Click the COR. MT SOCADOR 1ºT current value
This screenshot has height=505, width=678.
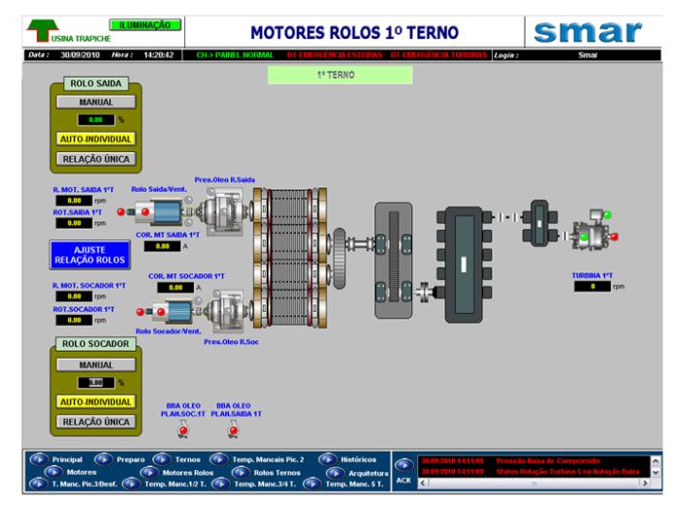(x=176, y=287)
